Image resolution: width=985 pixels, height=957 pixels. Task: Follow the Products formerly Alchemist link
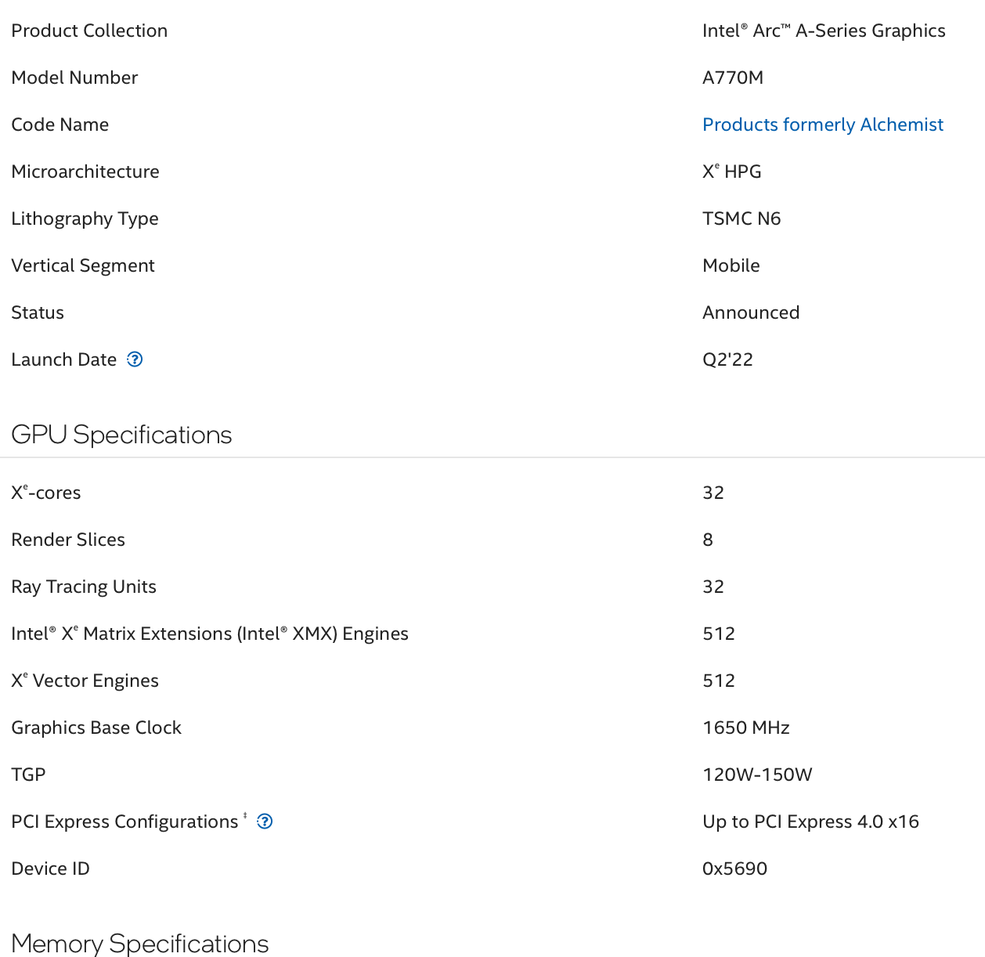pos(823,125)
